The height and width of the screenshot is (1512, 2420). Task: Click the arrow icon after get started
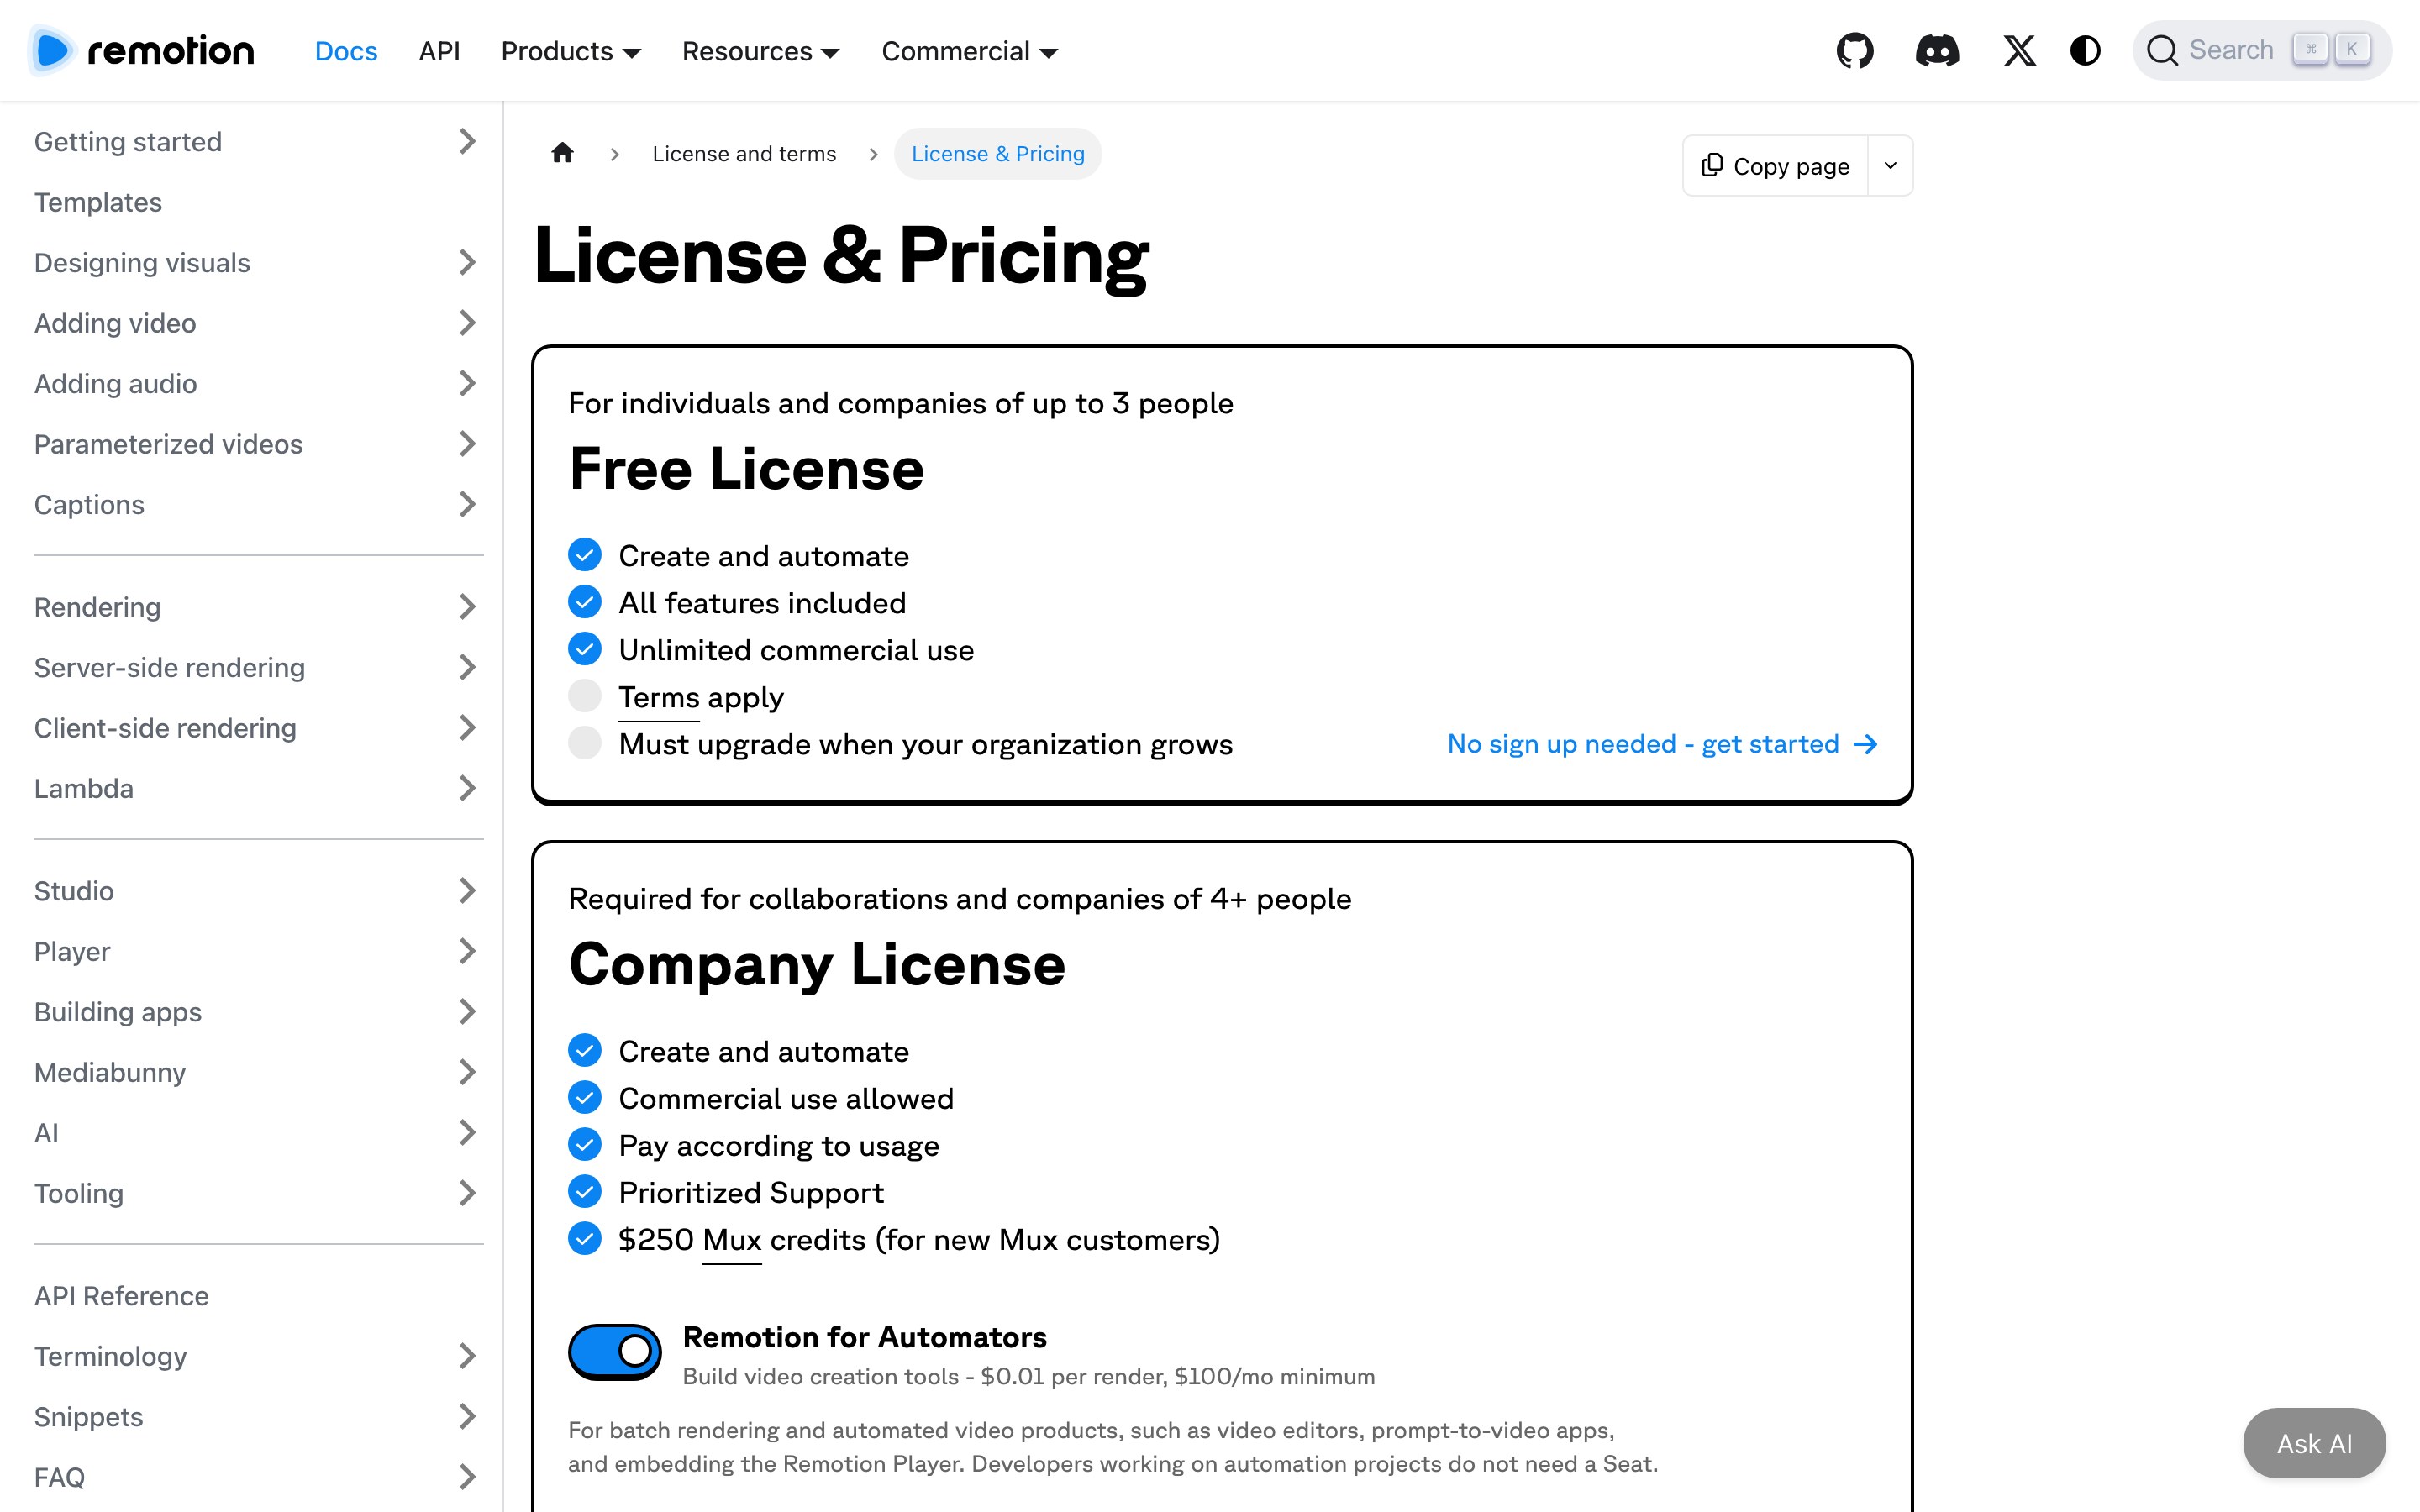coord(1865,744)
